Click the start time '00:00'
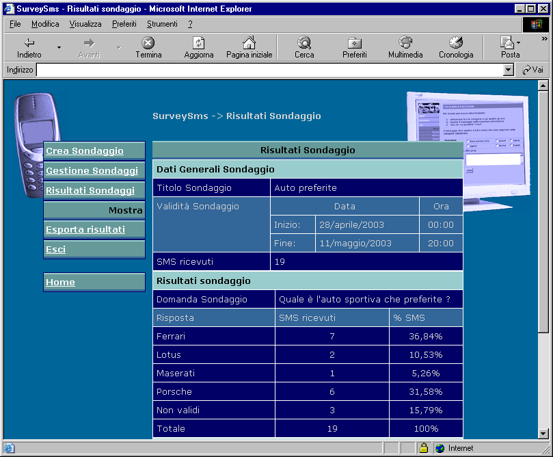The image size is (553, 457). point(441,225)
